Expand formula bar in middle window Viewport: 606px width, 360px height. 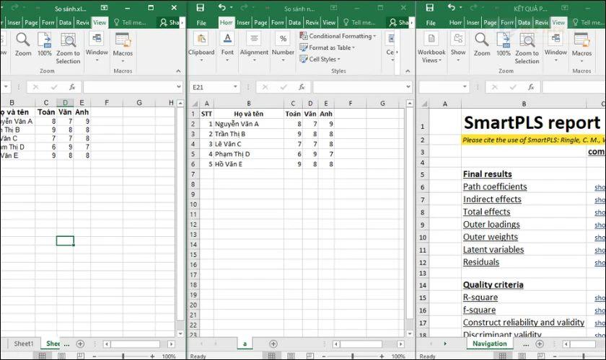(x=408, y=87)
